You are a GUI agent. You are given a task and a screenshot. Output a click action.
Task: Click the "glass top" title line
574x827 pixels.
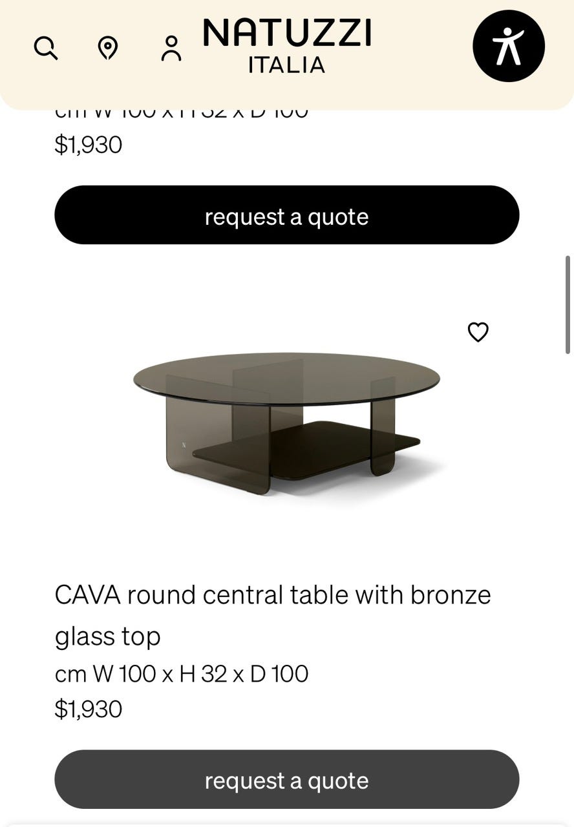pyautogui.click(x=107, y=636)
